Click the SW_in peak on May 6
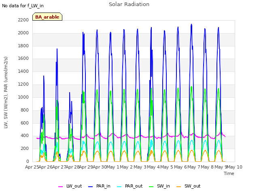 [191, 86]
